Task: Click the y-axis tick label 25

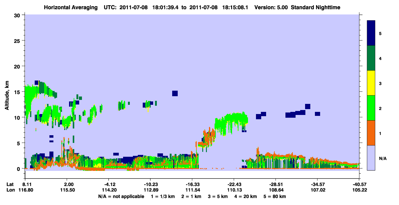Action: click(17, 41)
